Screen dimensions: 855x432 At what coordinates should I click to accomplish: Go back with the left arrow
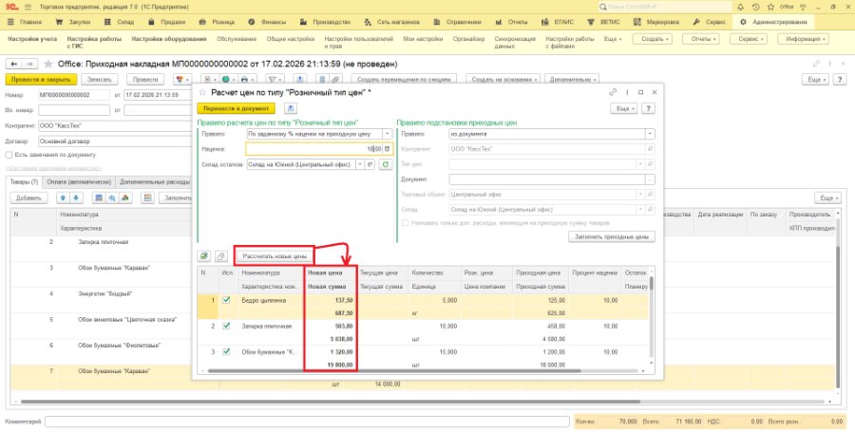tap(13, 64)
